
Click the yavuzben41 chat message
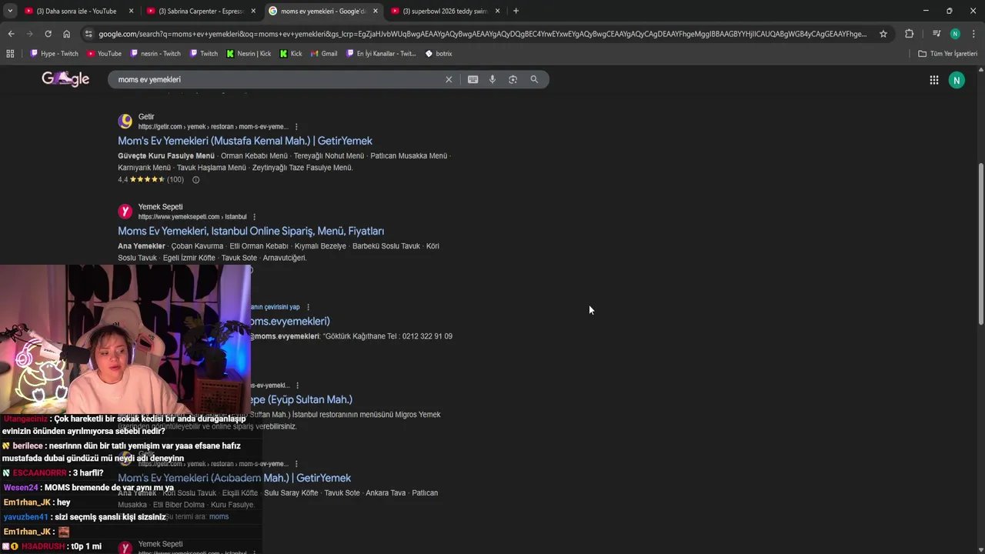click(85, 517)
